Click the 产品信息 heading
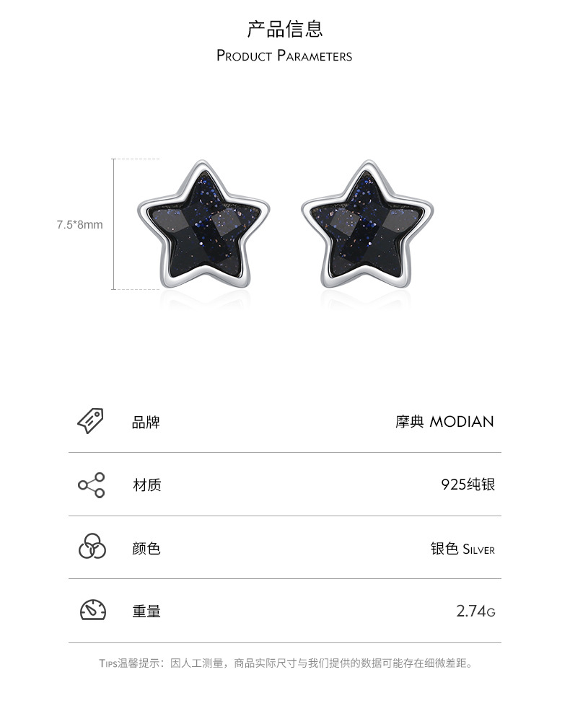Image resolution: width=570 pixels, height=703 pixels. click(284, 29)
